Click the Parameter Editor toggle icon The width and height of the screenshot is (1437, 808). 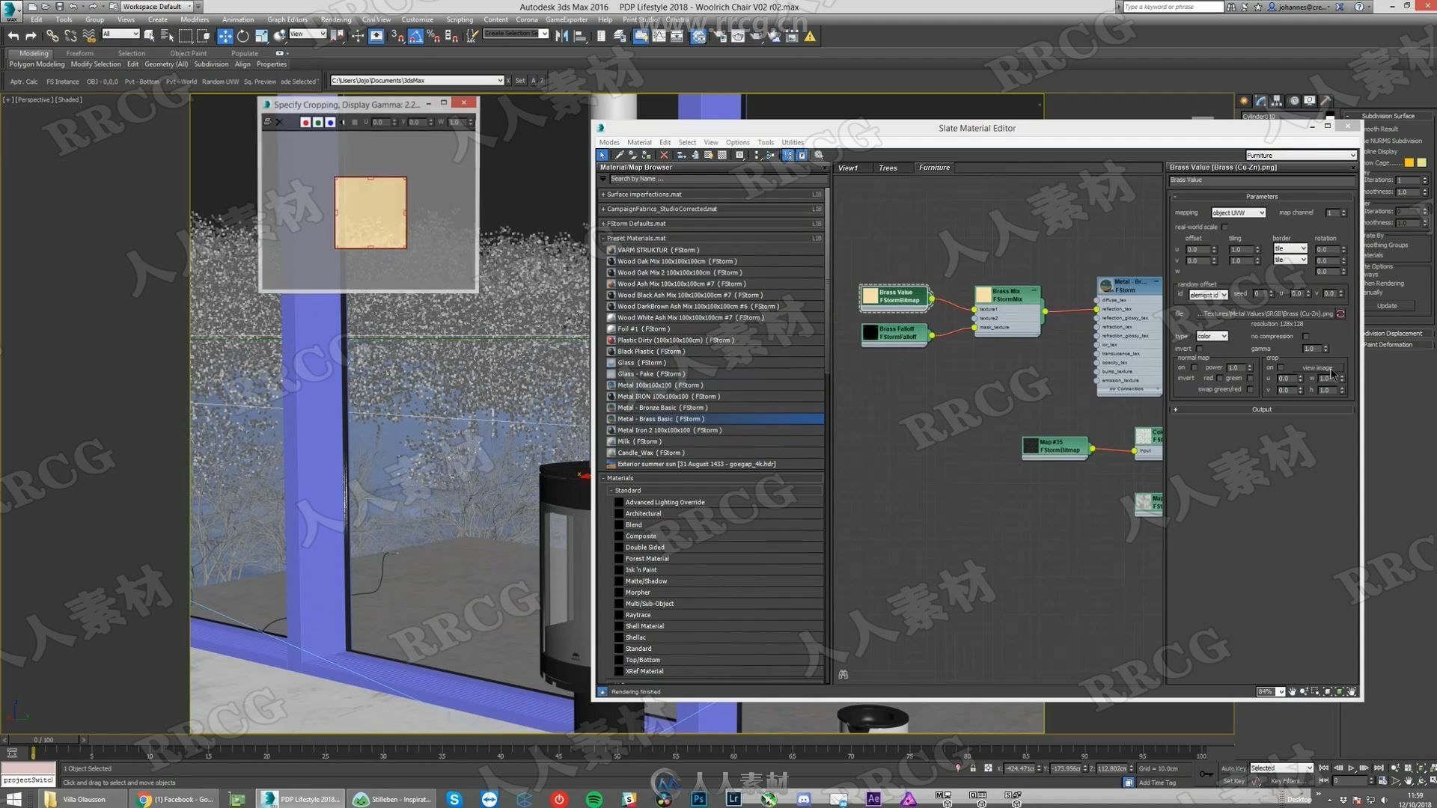[x=802, y=155]
